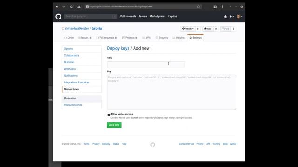Click the Fork button
Viewport: 298px width, 167px height.
[x=225, y=29]
